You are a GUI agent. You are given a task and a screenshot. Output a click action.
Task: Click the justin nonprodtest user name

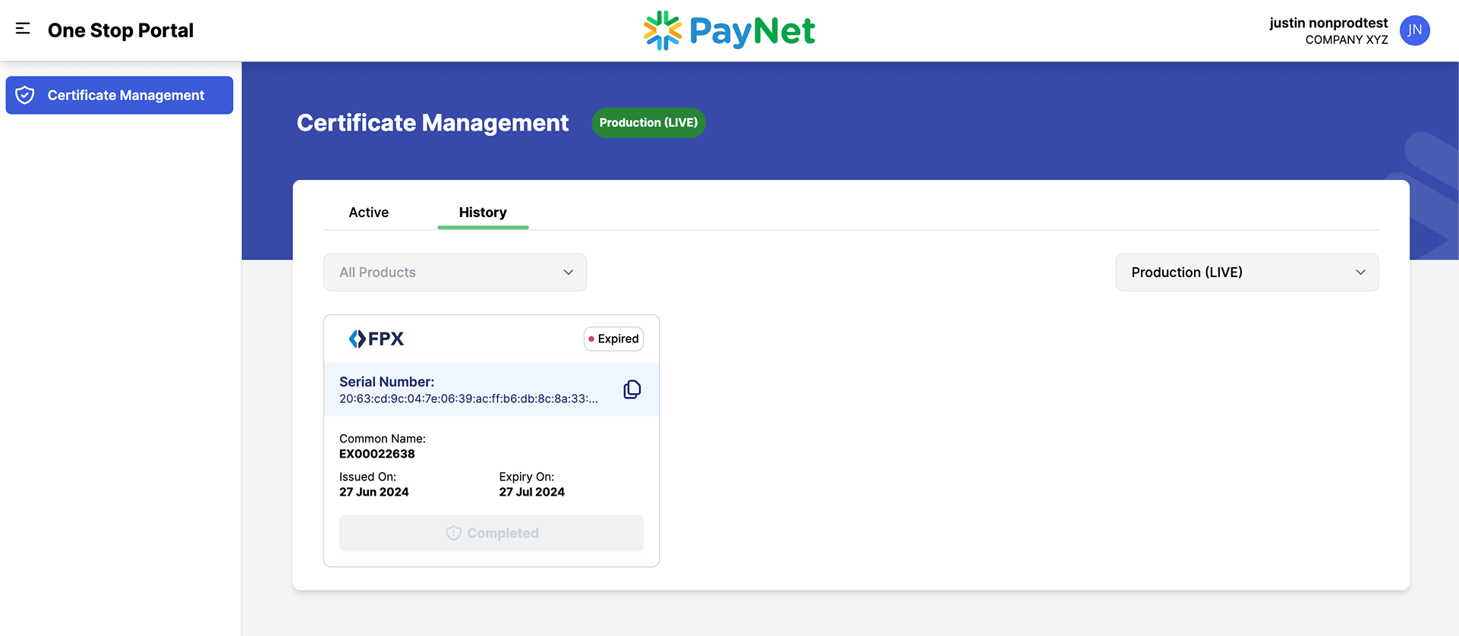coord(1328,23)
